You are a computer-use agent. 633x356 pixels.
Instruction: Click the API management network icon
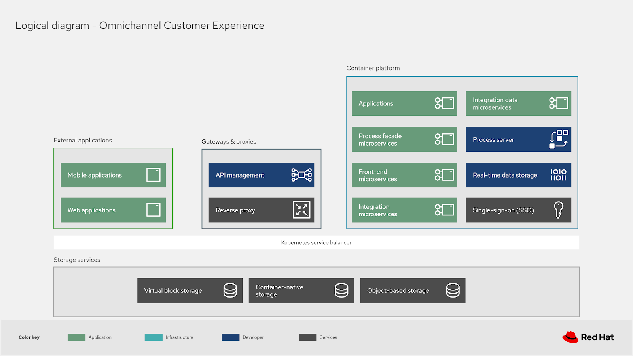pyautogui.click(x=301, y=174)
